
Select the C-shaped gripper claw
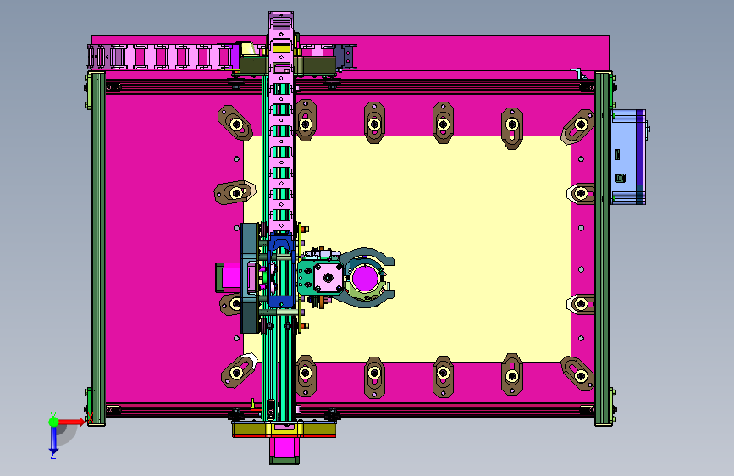367,278
